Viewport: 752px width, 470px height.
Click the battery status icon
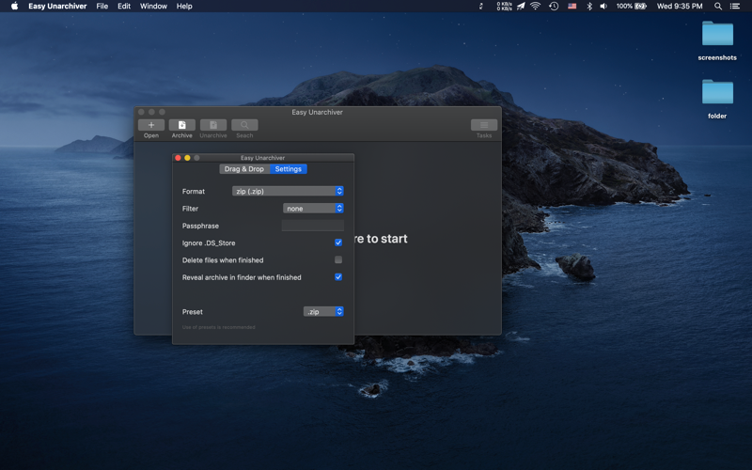click(641, 7)
